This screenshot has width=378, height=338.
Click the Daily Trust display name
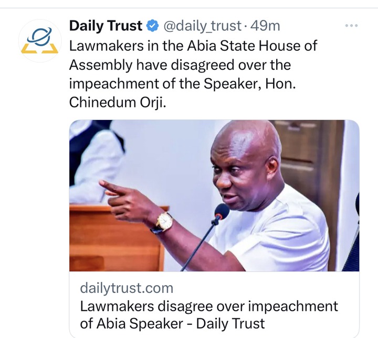coord(106,26)
